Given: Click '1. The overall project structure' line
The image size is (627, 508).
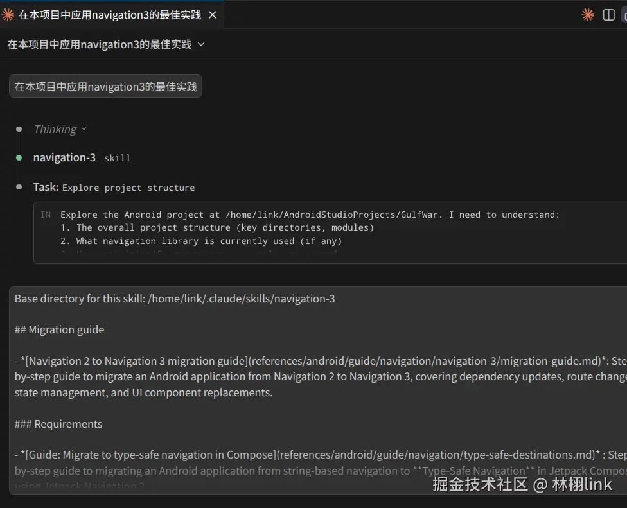Looking at the screenshot, I should pos(217,228).
